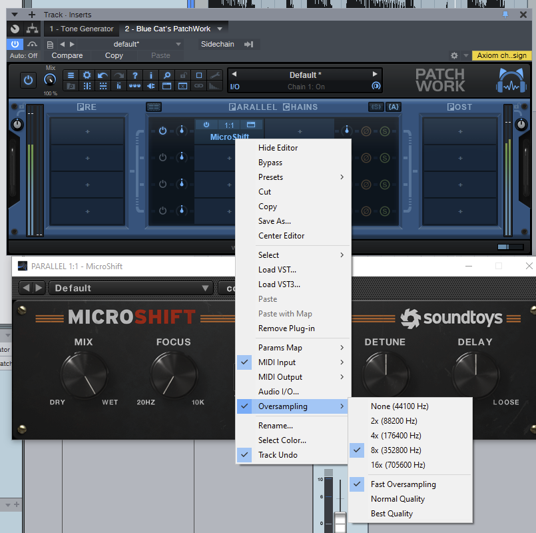The image size is (536, 533).
Task: Open dropdown arrow beside Blue Cat's PatchWork tab
Action: pyautogui.click(x=220, y=29)
